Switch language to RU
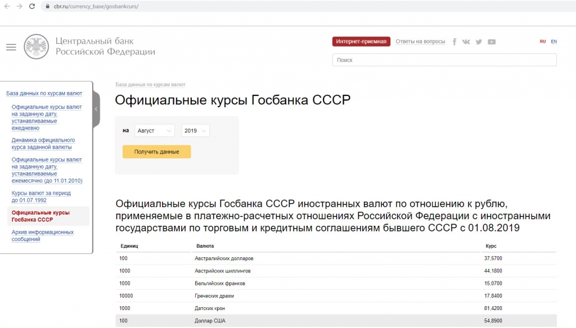 pyautogui.click(x=543, y=42)
